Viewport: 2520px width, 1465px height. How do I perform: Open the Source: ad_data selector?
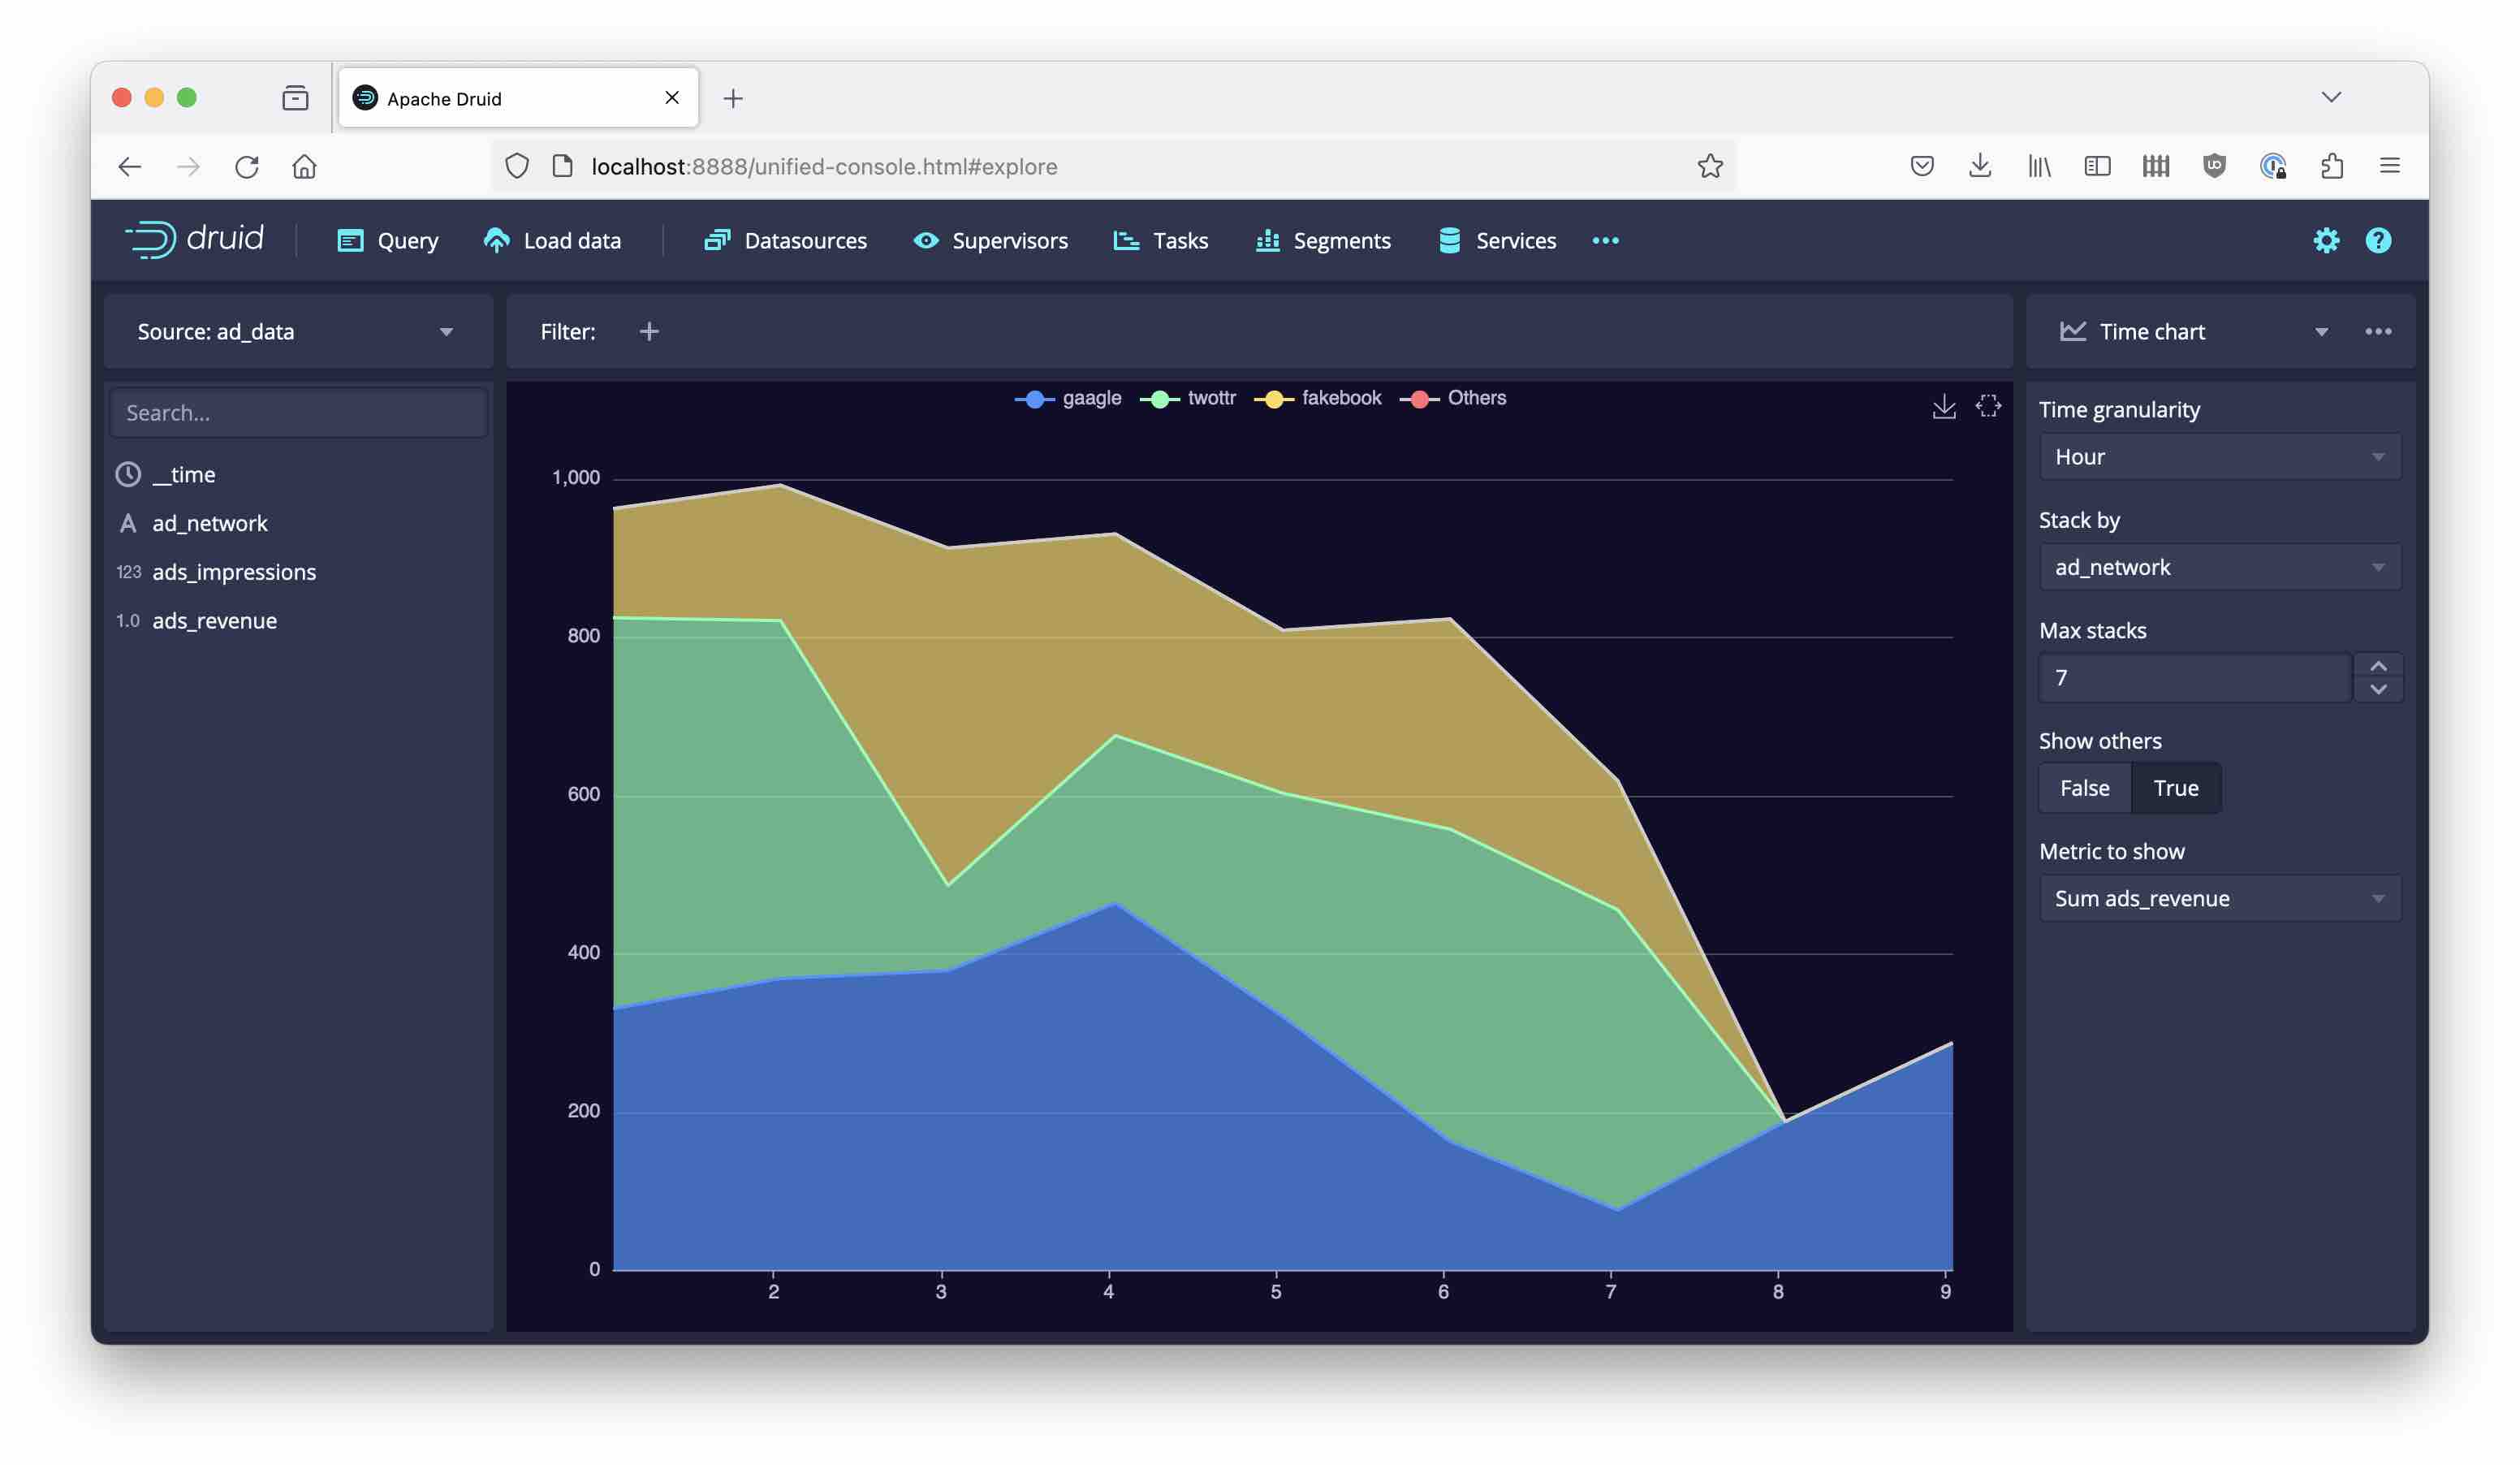[x=297, y=332]
